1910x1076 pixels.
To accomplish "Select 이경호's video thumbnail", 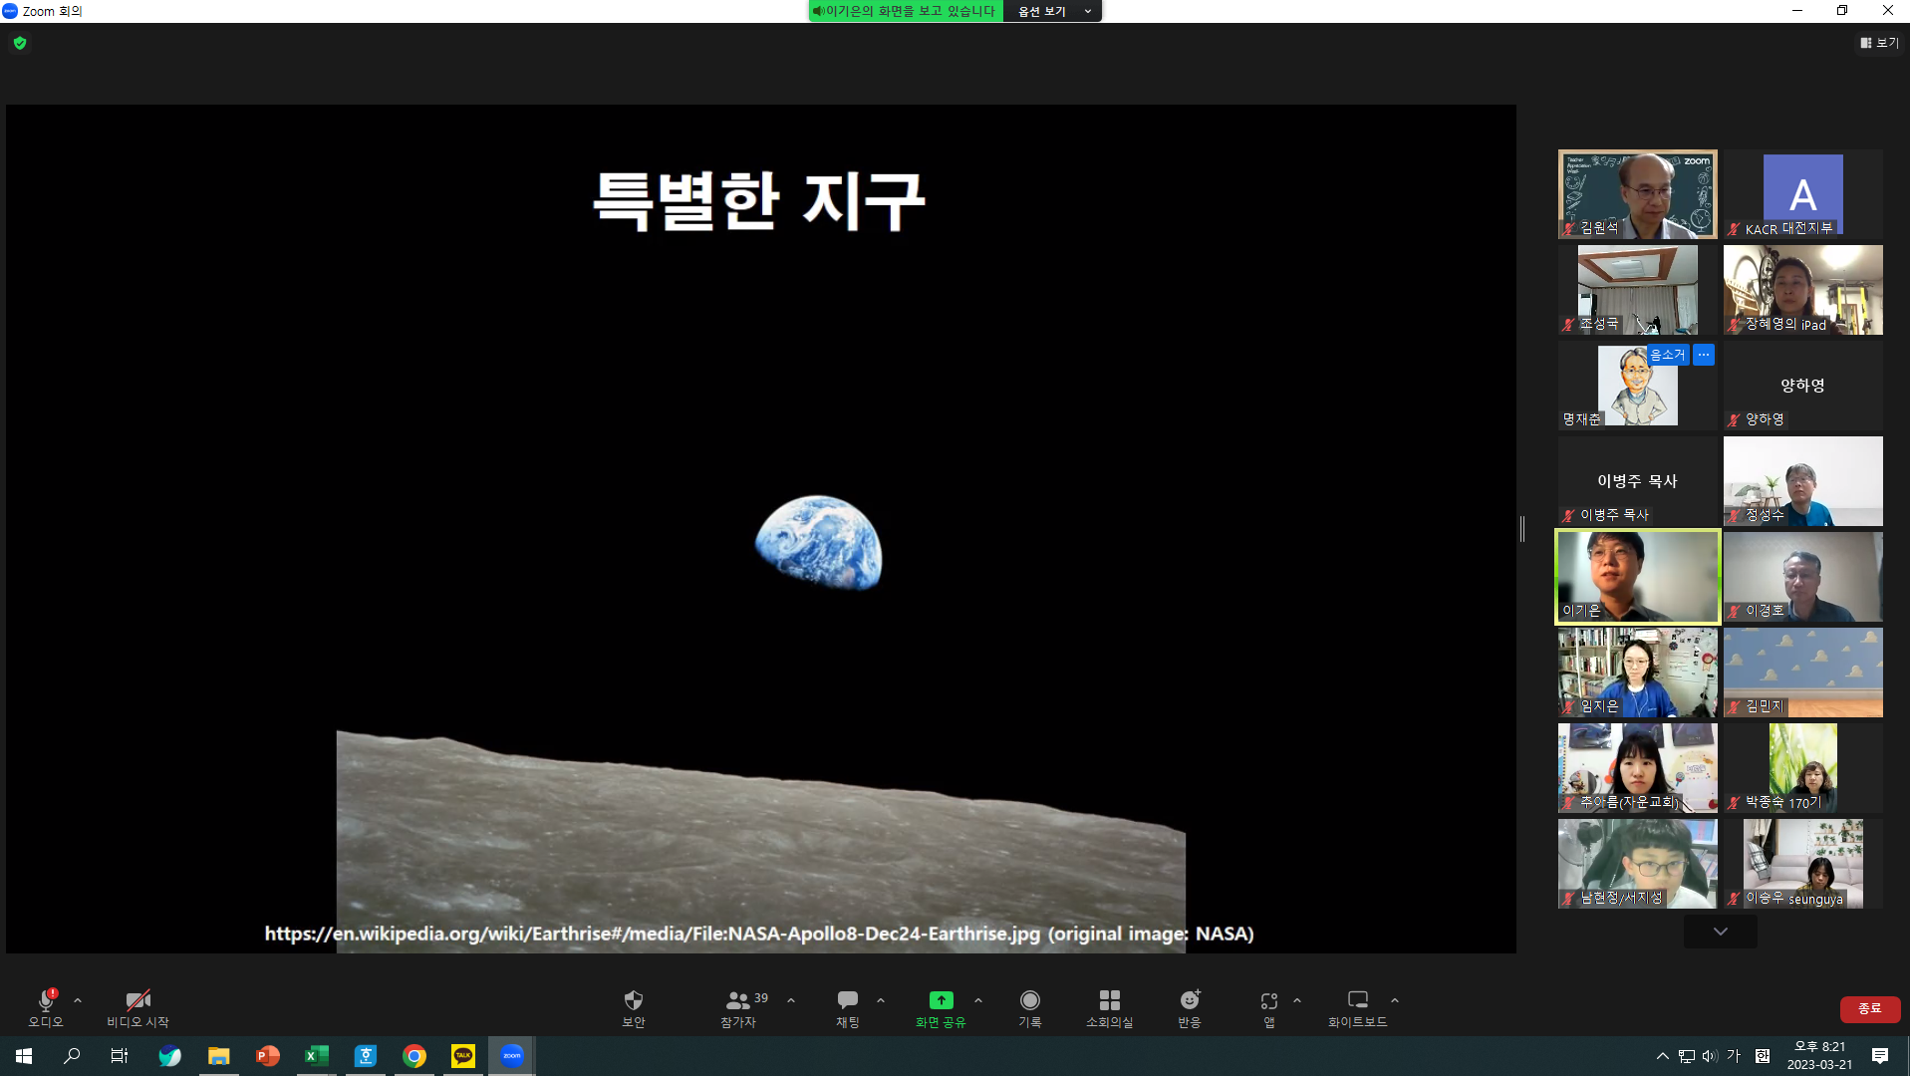I will [1803, 577].
